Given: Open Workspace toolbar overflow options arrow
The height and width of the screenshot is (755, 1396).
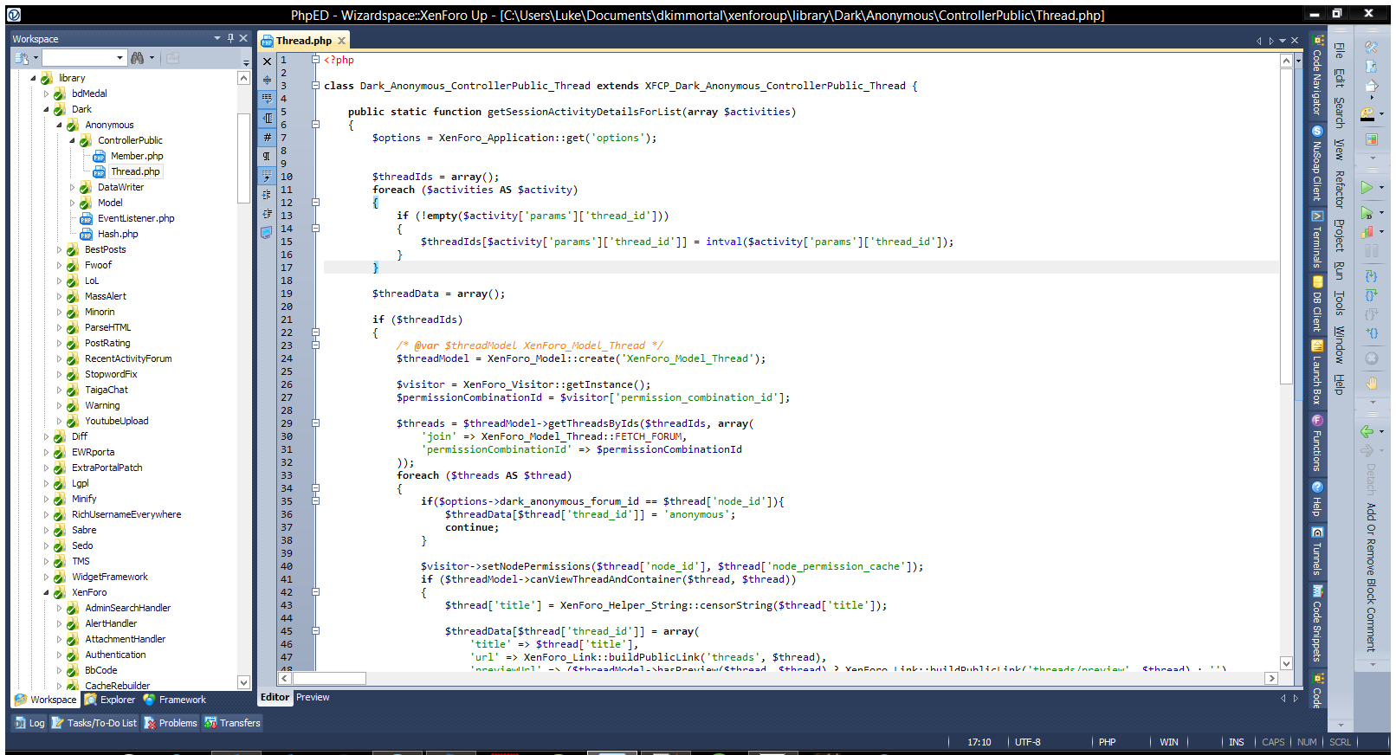Looking at the screenshot, I should pyautogui.click(x=246, y=62).
